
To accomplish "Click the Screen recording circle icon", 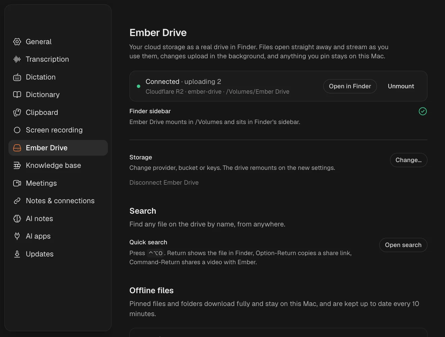I will click(x=17, y=130).
